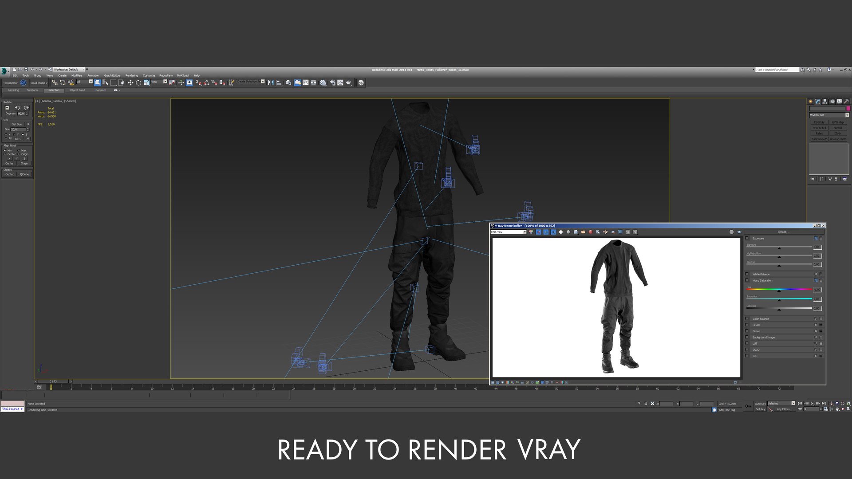This screenshot has width=852, height=479.
Task: Enable the White Balance checkbox
Action: 747,274
